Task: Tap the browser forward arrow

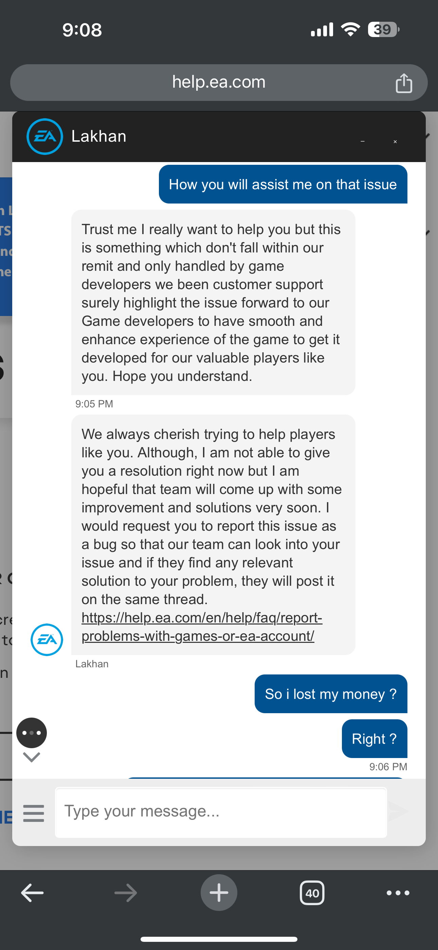Action: point(126,893)
